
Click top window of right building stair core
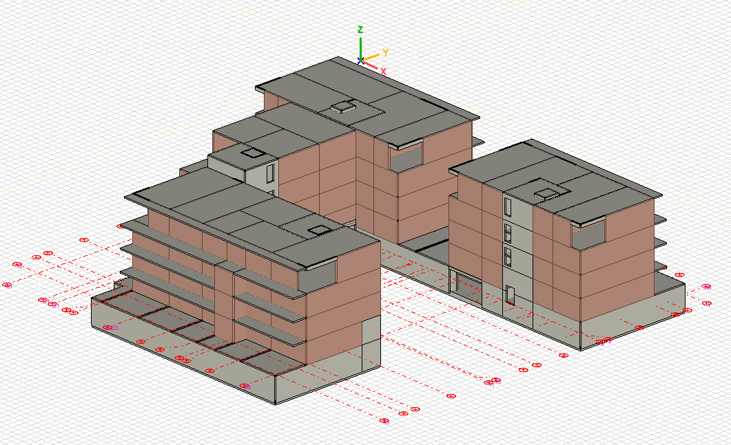pyautogui.click(x=508, y=207)
